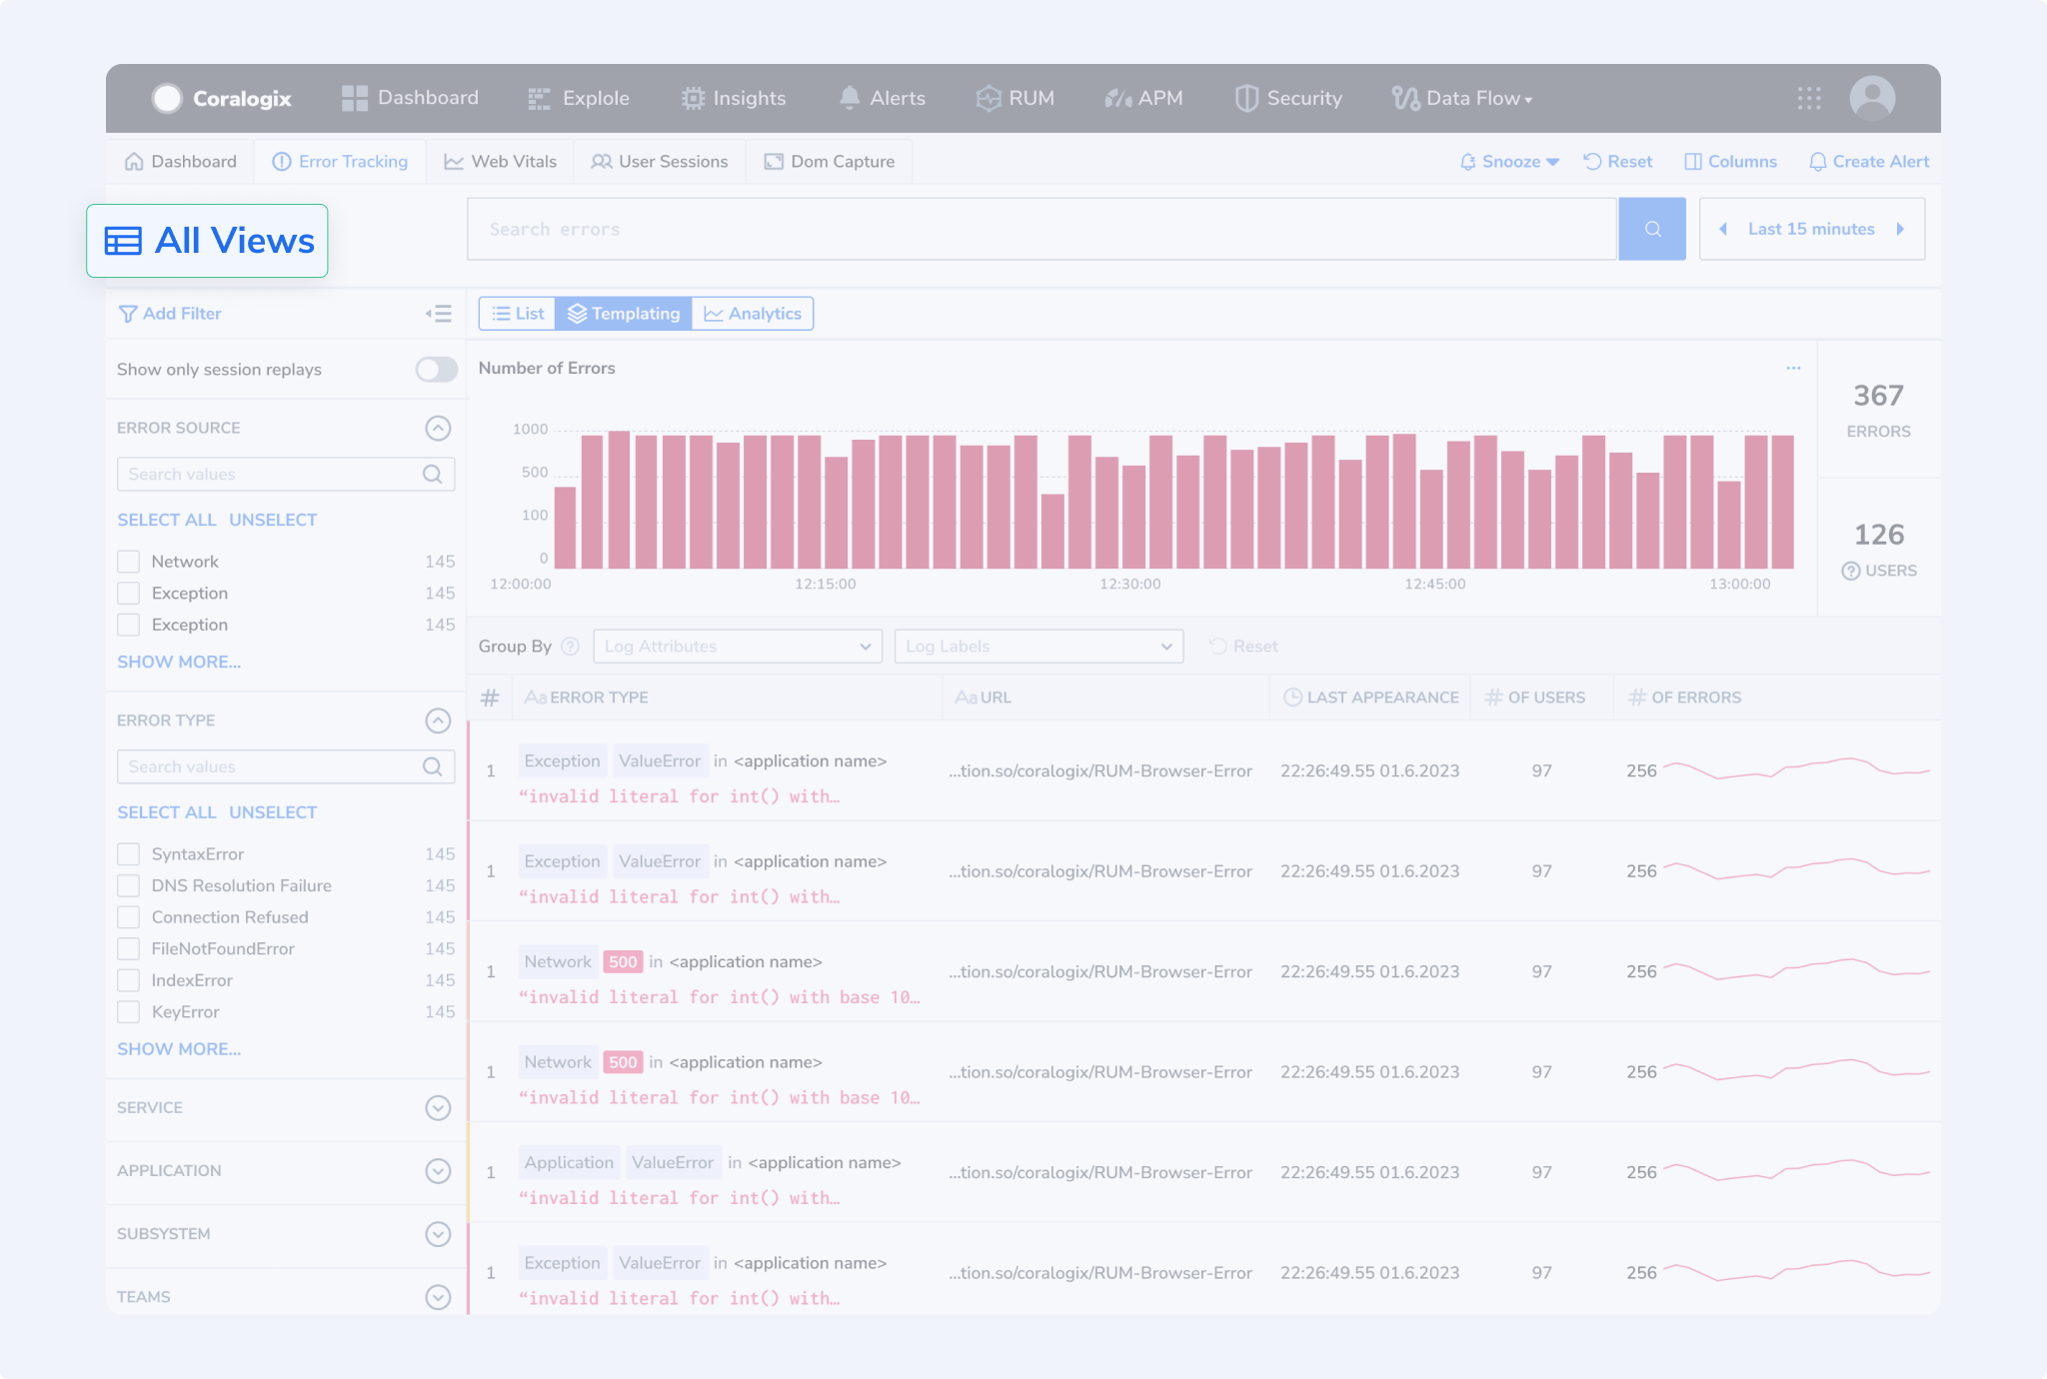This screenshot has width=2047, height=1379.
Task: Switch to User Sessions tab
Action: click(660, 161)
